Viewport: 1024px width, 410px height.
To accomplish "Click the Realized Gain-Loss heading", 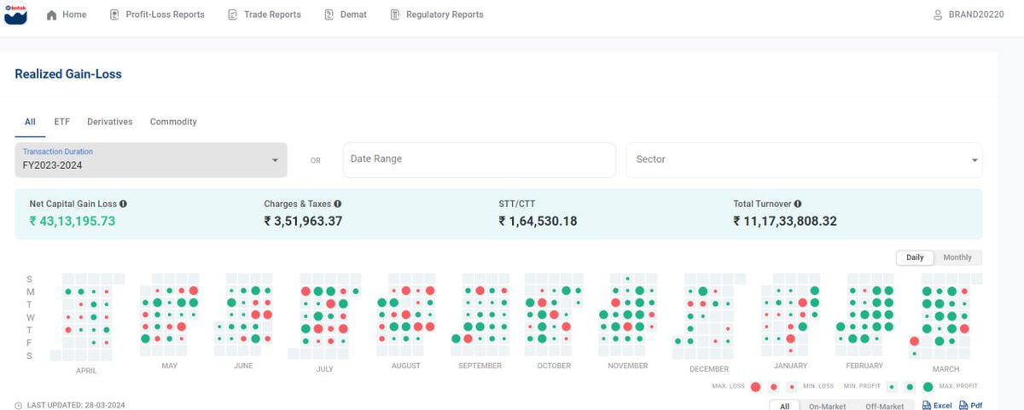I will coord(68,74).
